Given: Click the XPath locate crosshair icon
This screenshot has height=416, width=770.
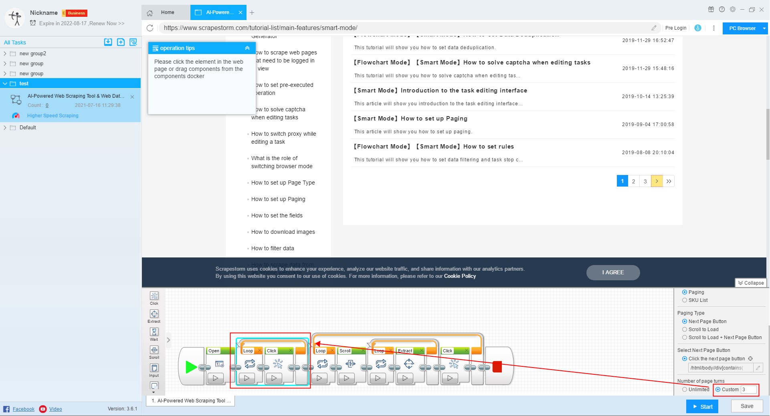Looking at the screenshot, I should point(750,359).
